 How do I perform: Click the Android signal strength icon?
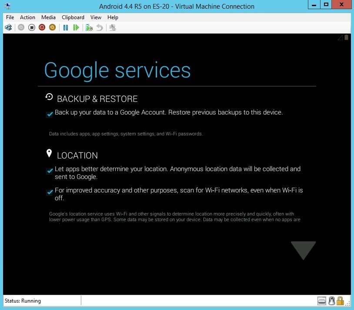(340, 37)
